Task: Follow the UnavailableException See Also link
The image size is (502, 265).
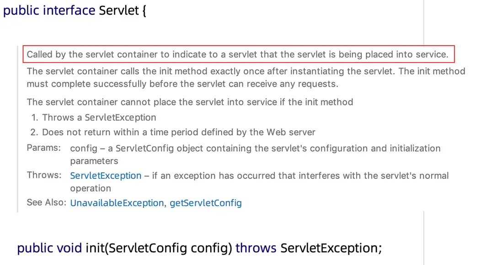Action: [117, 203]
